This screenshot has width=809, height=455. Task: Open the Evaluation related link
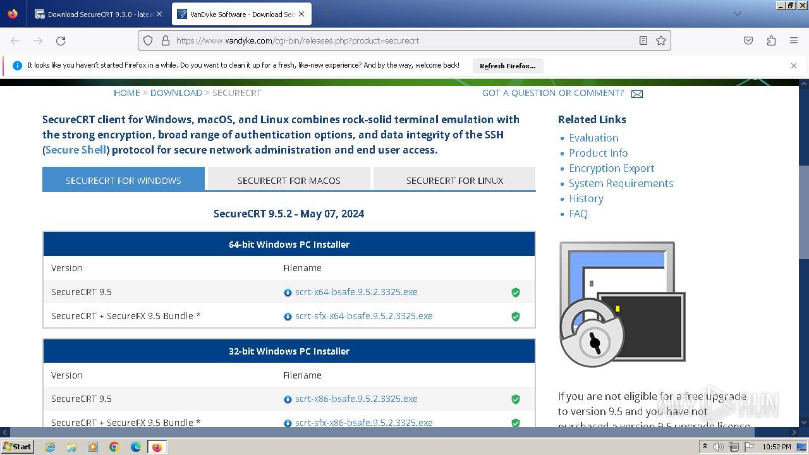coord(593,138)
